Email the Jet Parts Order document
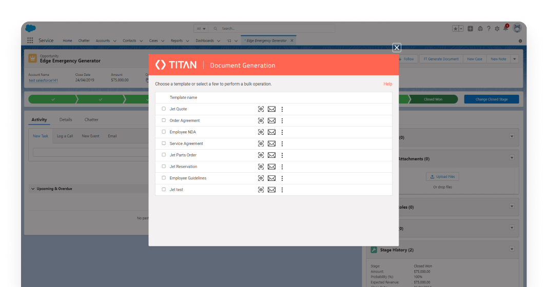 [271, 155]
